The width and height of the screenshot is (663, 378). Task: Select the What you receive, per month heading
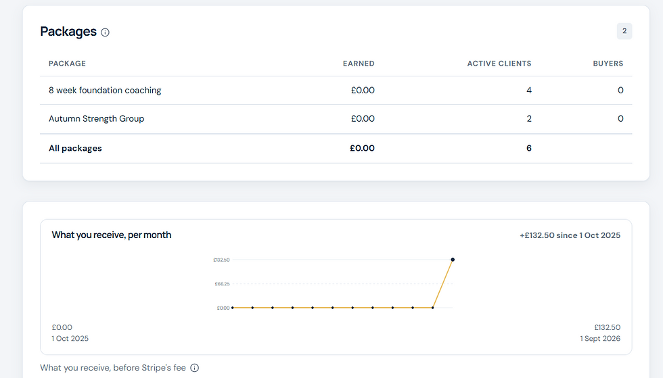coord(112,235)
